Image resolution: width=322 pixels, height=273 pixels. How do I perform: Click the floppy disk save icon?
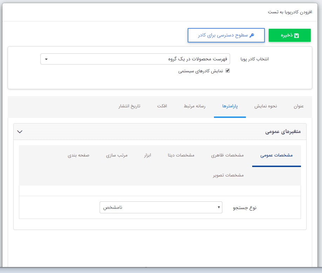coord(297,35)
